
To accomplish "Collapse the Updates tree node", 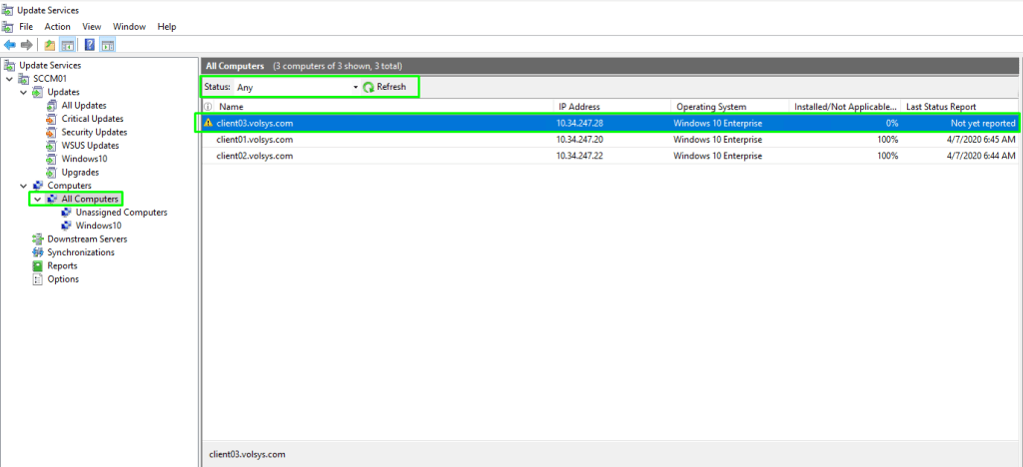I will (x=24, y=92).
